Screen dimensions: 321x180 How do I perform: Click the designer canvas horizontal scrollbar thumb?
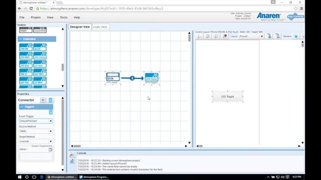tap(77, 146)
